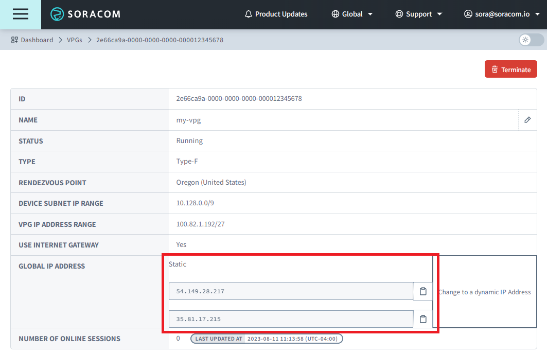This screenshot has height=354, width=547.
Task: Click the SORACOM logo
Action: point(84,14)
